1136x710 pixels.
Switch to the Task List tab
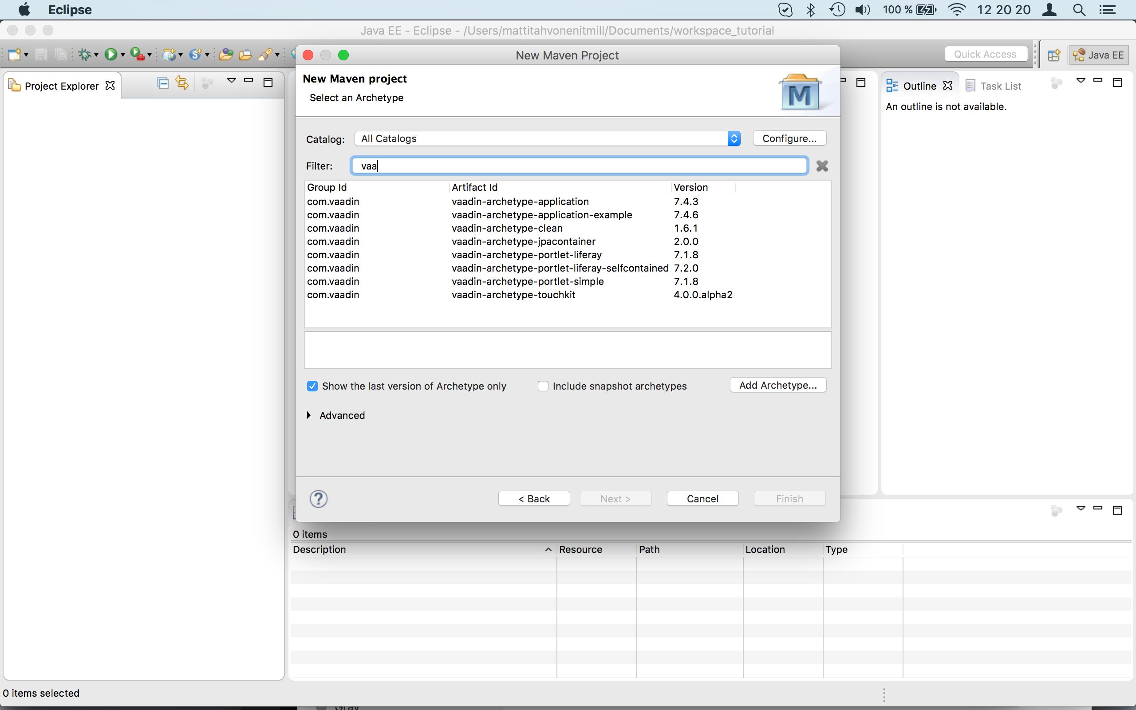pyautogui.click(x=993, y=86)
